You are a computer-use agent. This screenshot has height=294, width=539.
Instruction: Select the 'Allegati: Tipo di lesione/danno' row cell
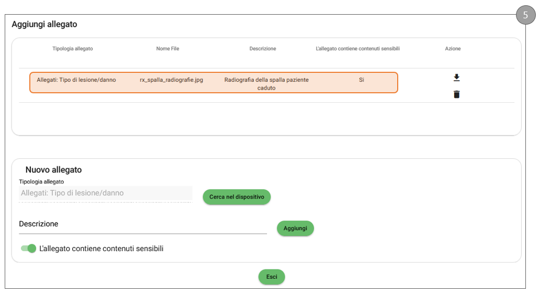(x=76, y=80)
